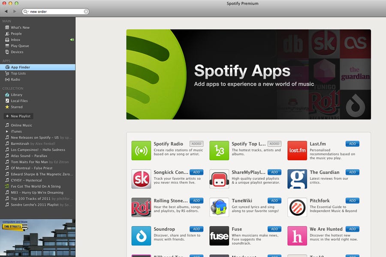Open the Pitchfork app icon

coord(297,207)
